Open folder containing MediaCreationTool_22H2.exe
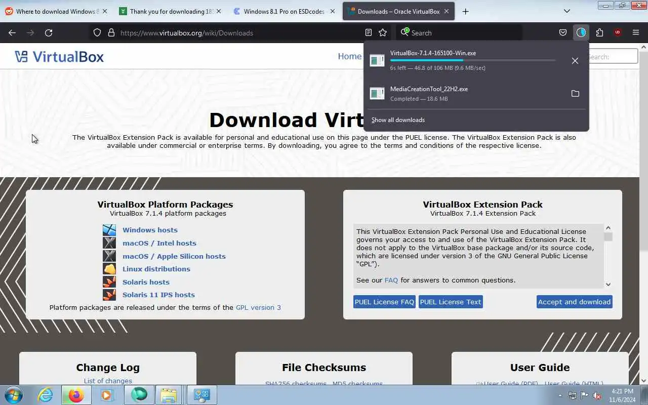This screenshot has width=648, height=405. click(575, 94)
